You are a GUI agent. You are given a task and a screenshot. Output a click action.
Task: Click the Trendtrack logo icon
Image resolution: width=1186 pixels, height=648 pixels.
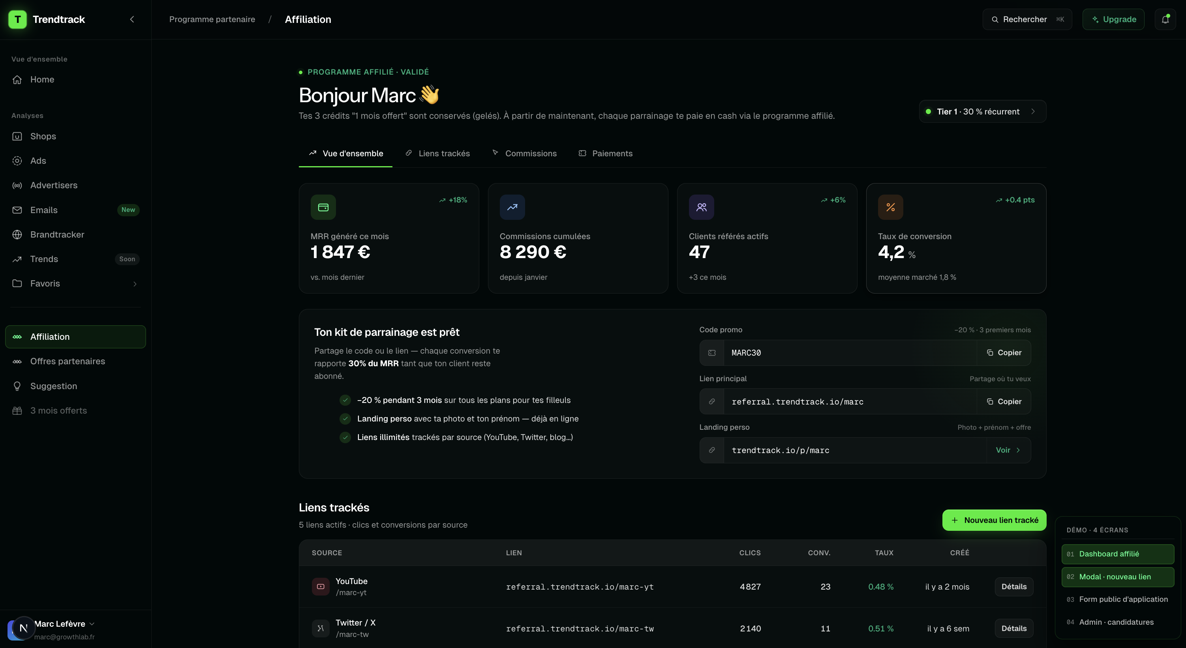(x=17, y=19)
